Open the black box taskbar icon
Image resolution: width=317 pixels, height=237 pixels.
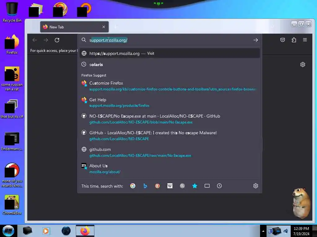27,231
